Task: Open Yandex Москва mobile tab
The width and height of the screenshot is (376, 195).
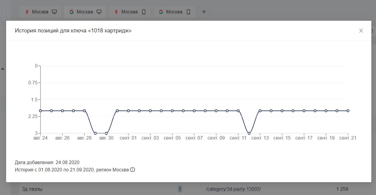Action: pyautogui.click(x=130, y=12)
